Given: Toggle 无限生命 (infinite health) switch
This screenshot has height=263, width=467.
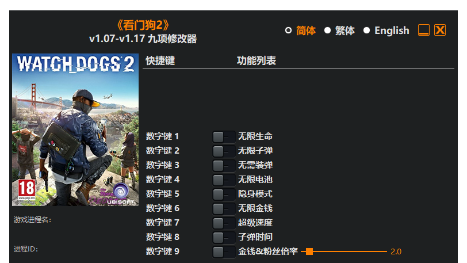Looking at the screenshot, I should pos(224,137).
